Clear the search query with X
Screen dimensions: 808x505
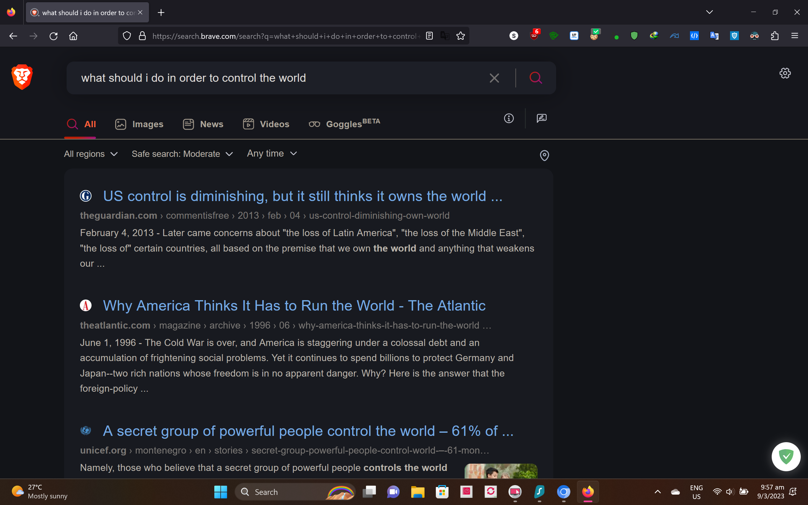click(494, 78)
